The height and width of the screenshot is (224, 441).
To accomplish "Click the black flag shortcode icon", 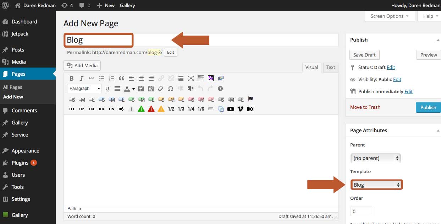I will (250, 99).
